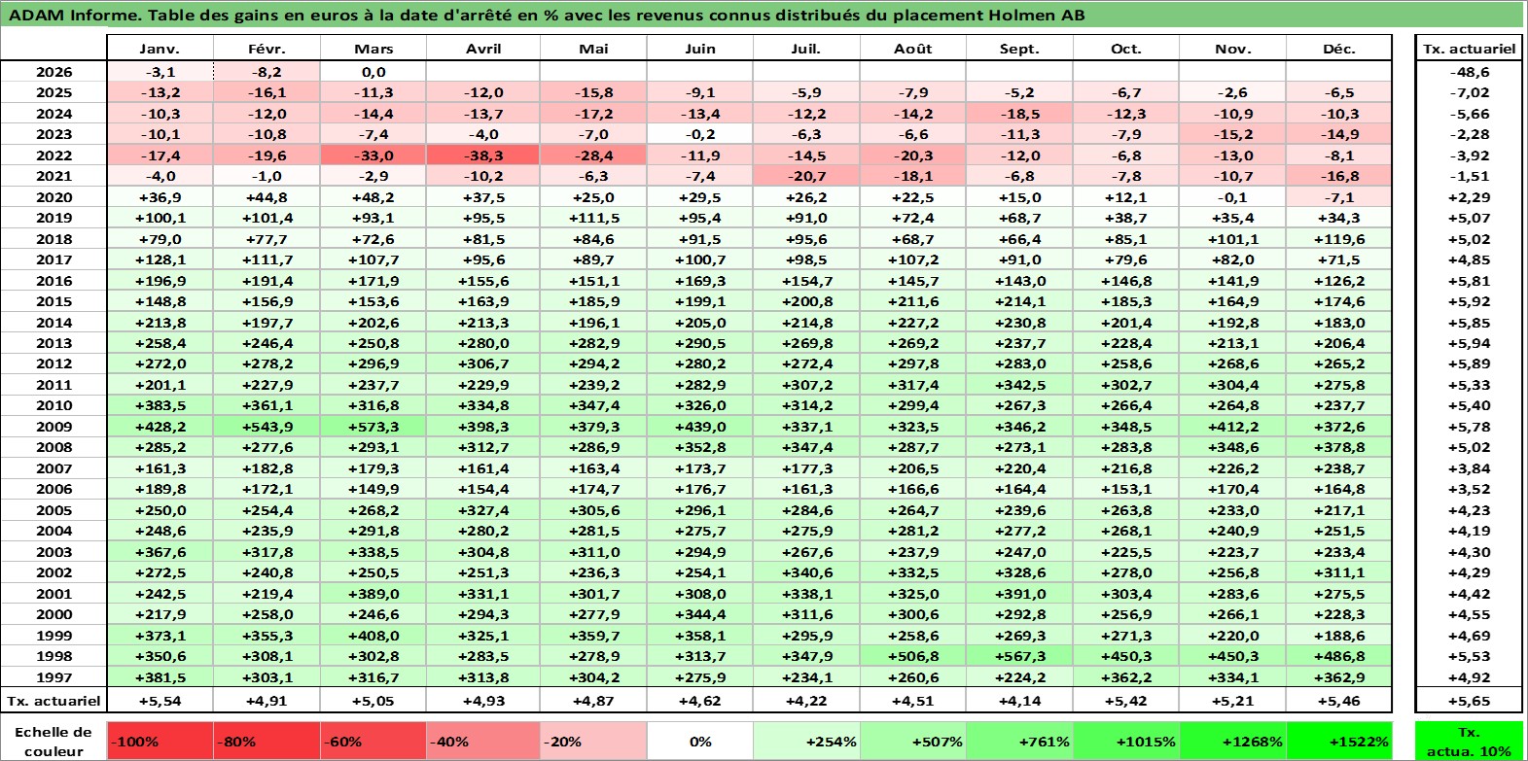Click the 'Tx. actuariel' column header on the right

(x=1469, y=49)
